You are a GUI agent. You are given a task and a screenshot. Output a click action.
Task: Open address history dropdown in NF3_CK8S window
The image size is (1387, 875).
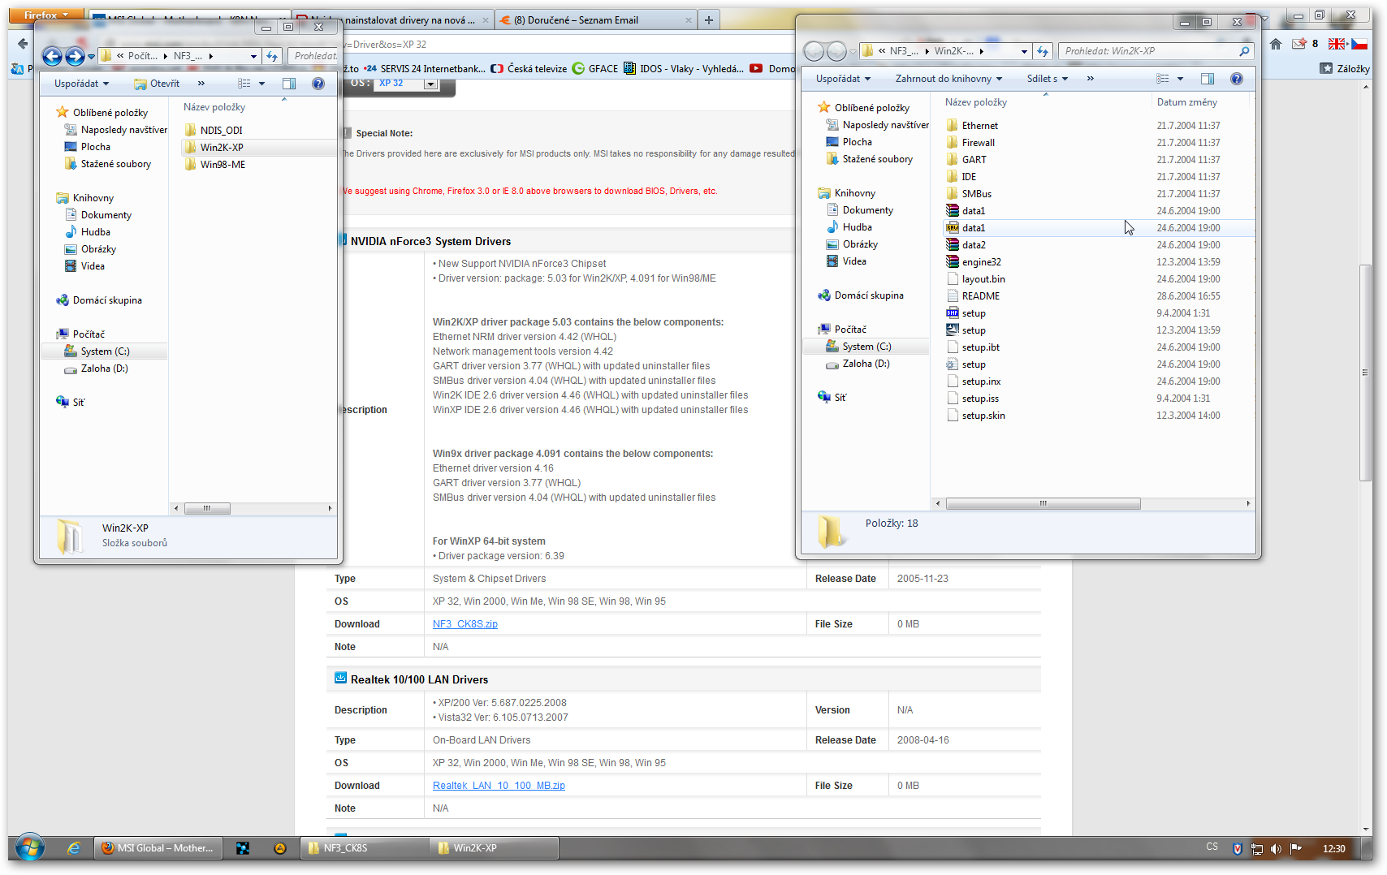pyautogui.click(x=253, y=56)
